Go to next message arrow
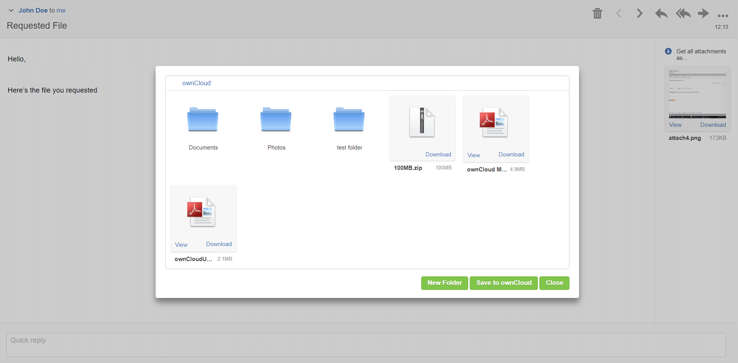The image size is (738, 363). tap(640, 13)
